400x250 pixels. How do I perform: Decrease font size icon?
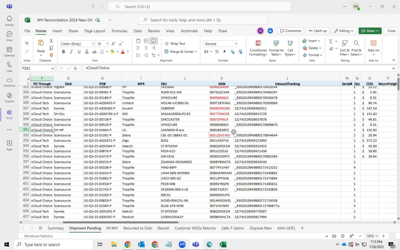click(121, 44)
